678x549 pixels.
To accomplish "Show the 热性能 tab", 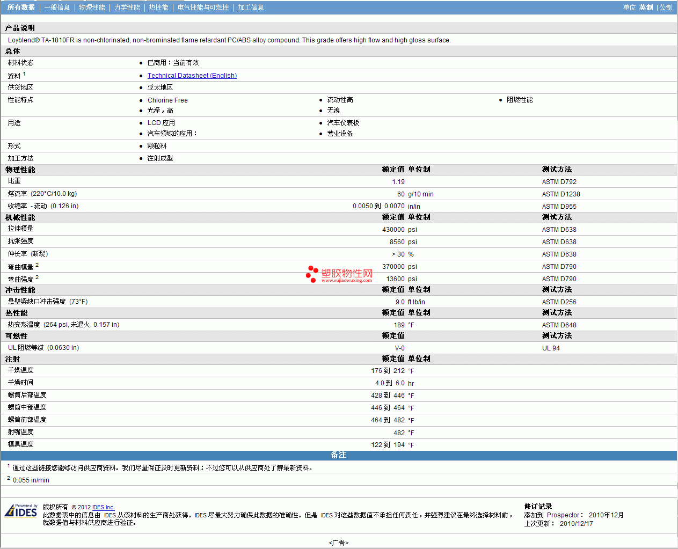I will click(x=159, y=8).
